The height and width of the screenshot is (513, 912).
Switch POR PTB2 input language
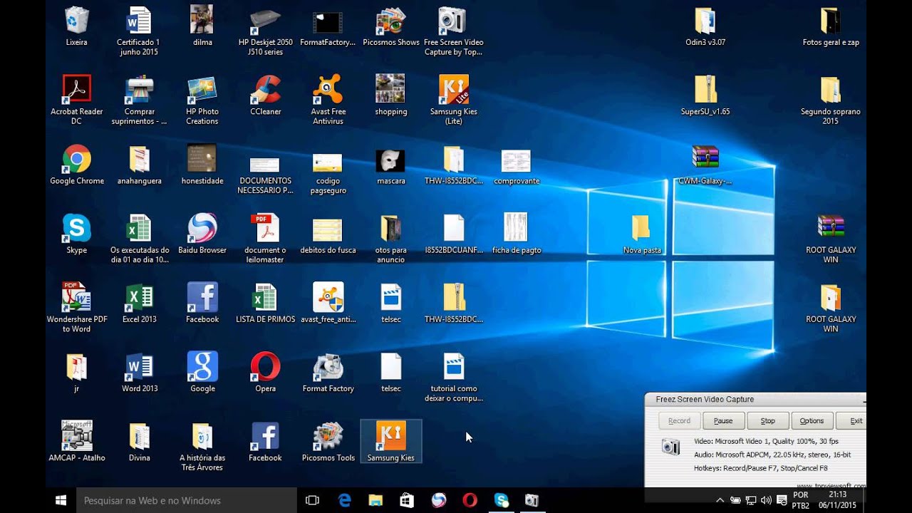(801, 500)
